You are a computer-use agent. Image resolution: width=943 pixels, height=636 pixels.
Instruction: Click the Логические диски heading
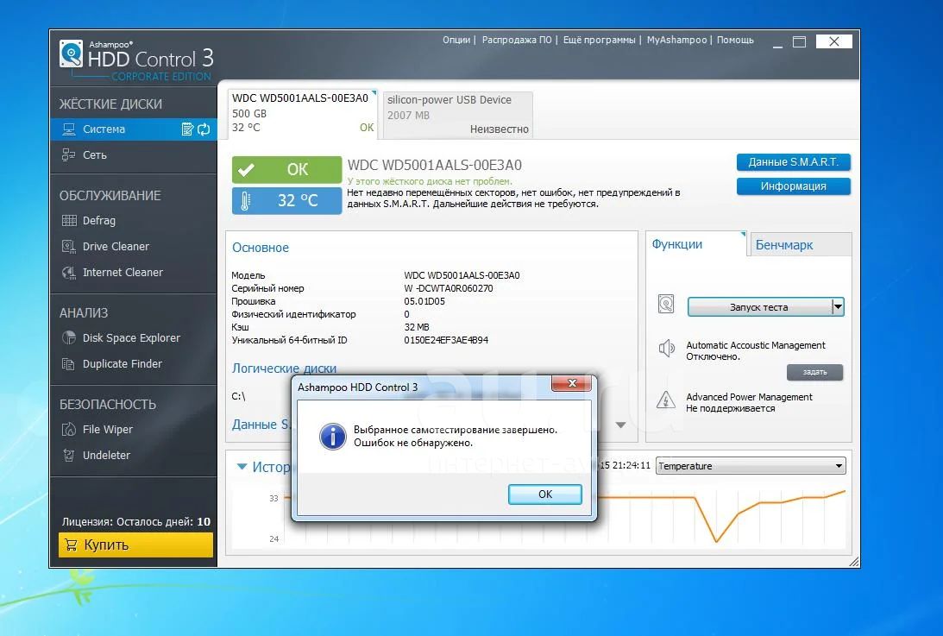285,368
